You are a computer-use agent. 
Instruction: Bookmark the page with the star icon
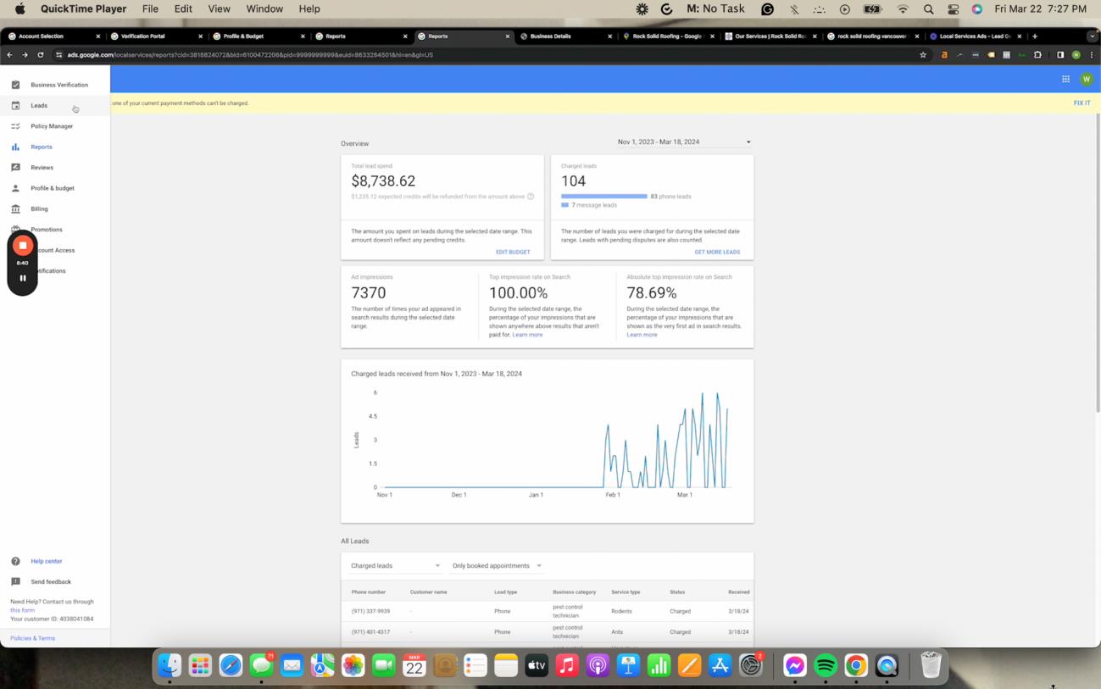pos(923,55)
